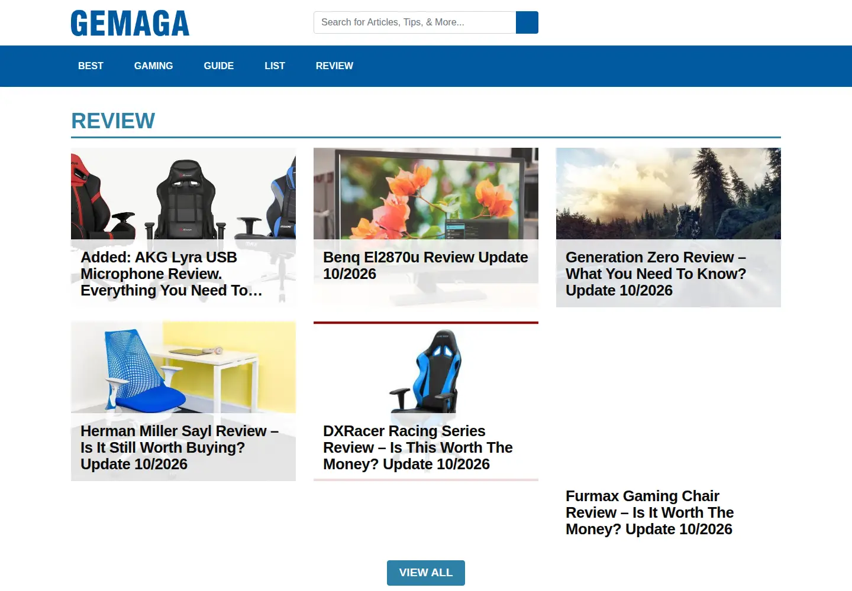Click the VIEW ALL button
Image resolution: width=852 pixels, height=591 pixels.
(x=426, y=573)
